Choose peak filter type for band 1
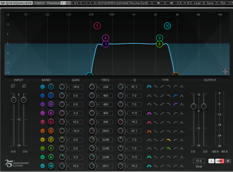Viewport: 233px width, 172px height. click(182, 86)
